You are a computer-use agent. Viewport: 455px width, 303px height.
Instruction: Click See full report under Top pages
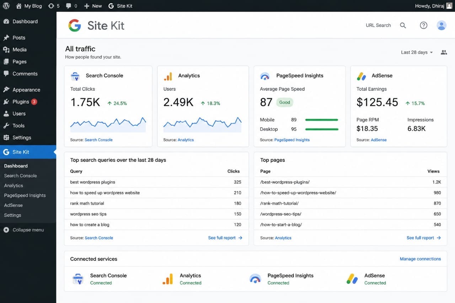click(424, 238)
